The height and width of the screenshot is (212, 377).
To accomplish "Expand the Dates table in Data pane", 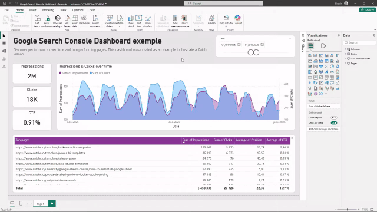I will [346, 54].
